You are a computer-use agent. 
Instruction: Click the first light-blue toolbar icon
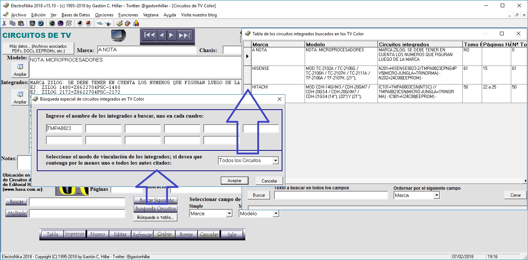click(99, 23)
